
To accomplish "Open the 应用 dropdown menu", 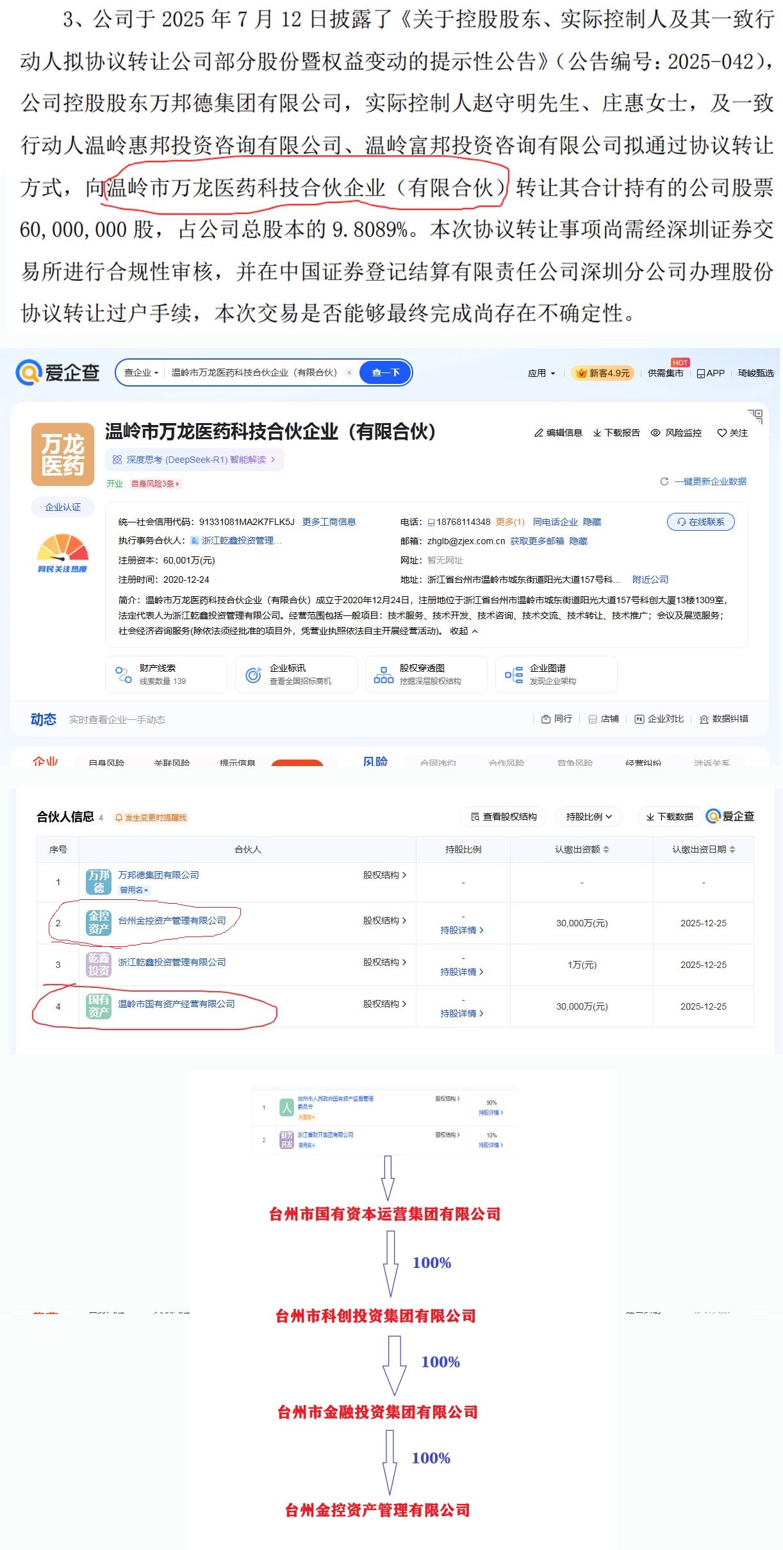I will coord(541,373).
